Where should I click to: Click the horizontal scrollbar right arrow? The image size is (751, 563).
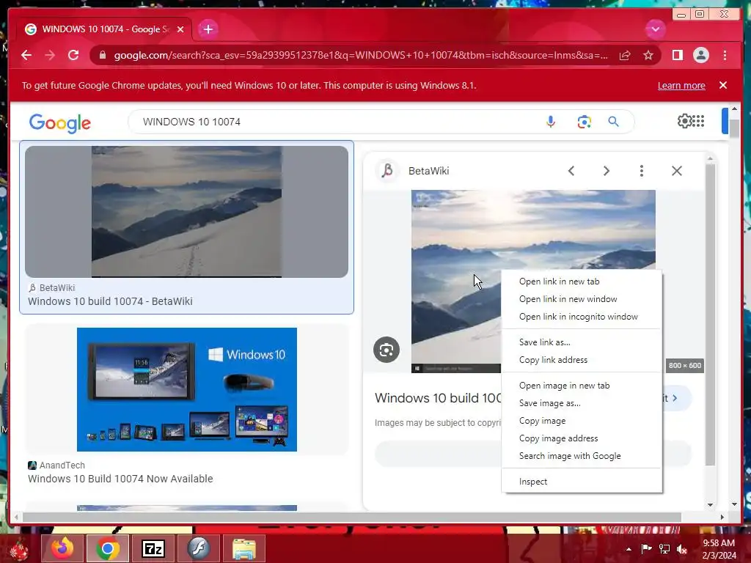(x=722, y=517)
